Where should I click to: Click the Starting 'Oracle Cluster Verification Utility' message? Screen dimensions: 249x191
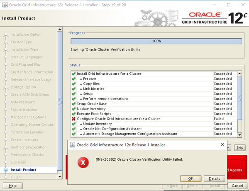pyautogui.click(x=106, y=49)
